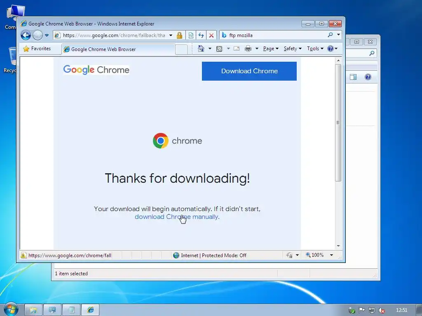
Task: Click the Home page icon
Action: [201, 49]
